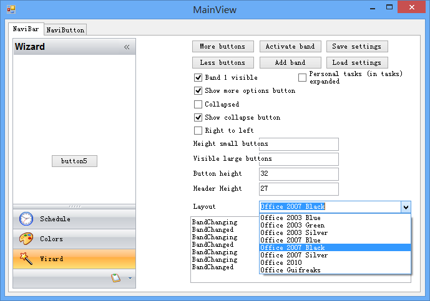Toggle the Layout combo box arrow
The height and width of the screenshot is (301, 430).
click(406, 207)
